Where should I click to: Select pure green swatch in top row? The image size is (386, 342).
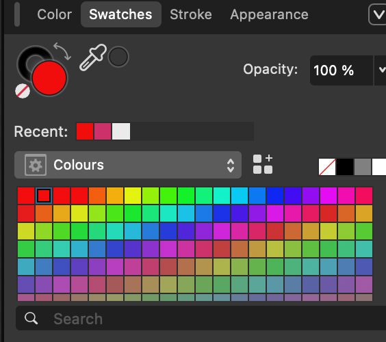point(186,196)
